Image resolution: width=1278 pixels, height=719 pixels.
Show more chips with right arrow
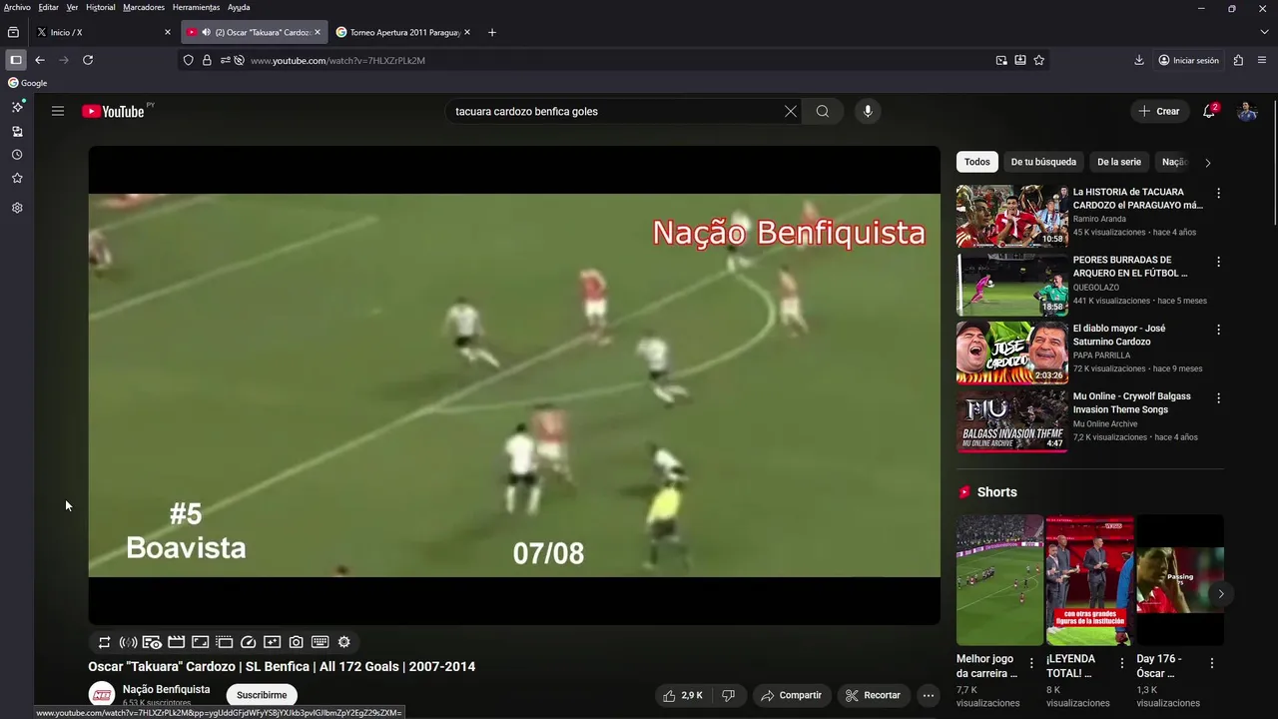tap(1208, 162)
